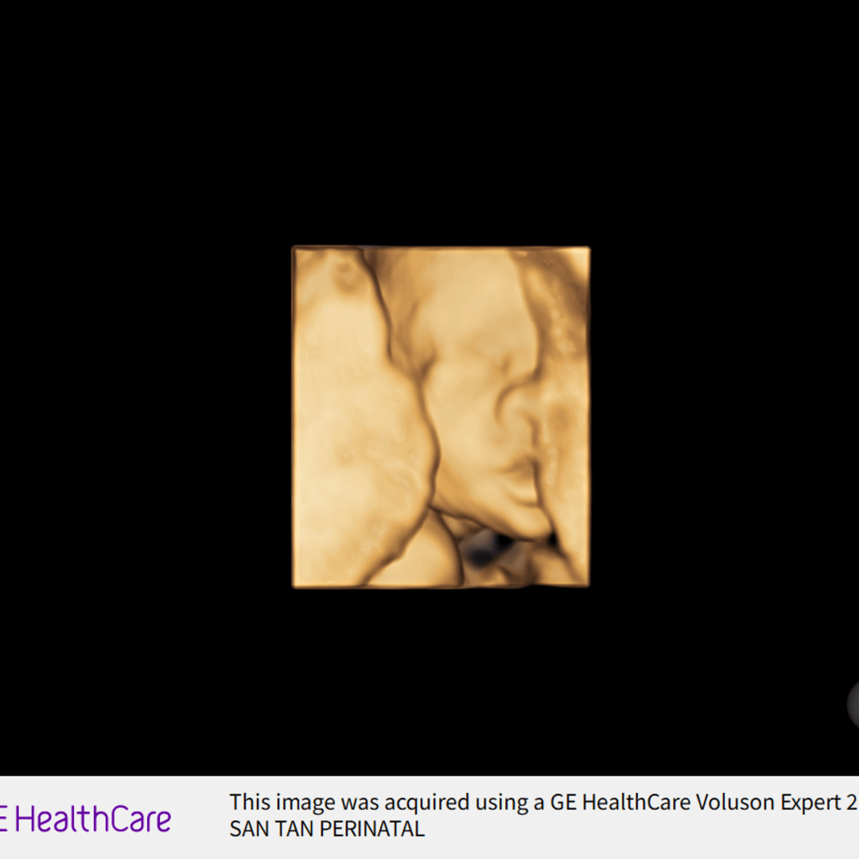This screenshot has width=859, height=859.
Task: Click the black background above the ultrasound
Action: (x=429, y=121)
